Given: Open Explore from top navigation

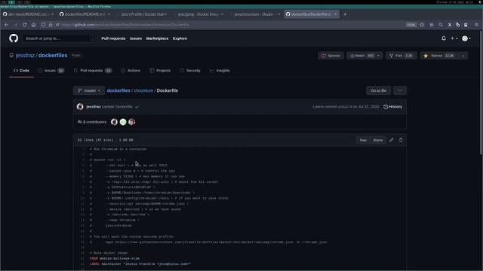Looking at the screenshot, I should (x=180, y=38).
